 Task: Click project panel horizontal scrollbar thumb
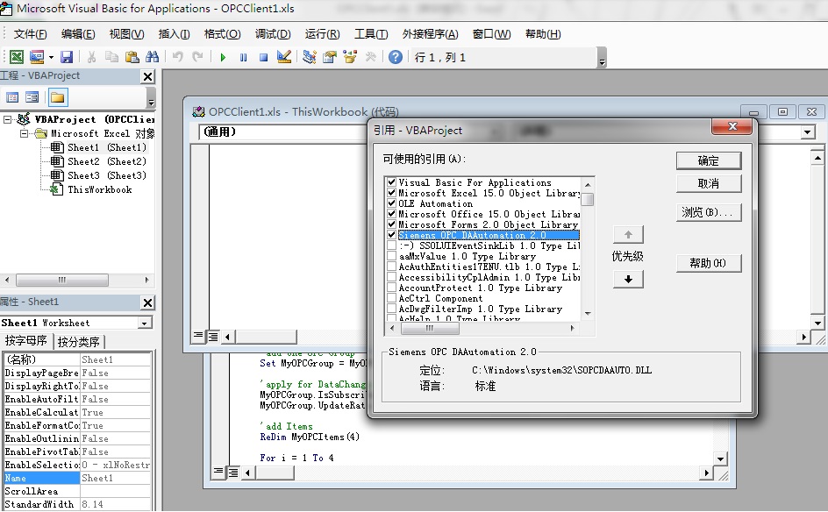[61, 280]
